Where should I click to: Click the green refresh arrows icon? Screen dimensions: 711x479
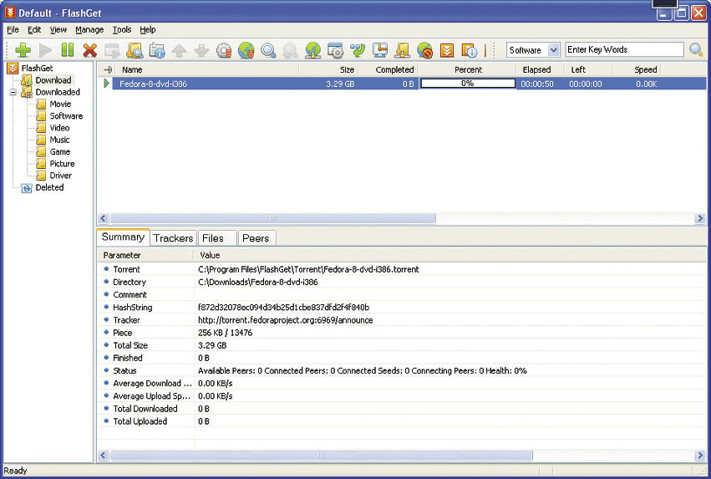(x=358, y=50)
